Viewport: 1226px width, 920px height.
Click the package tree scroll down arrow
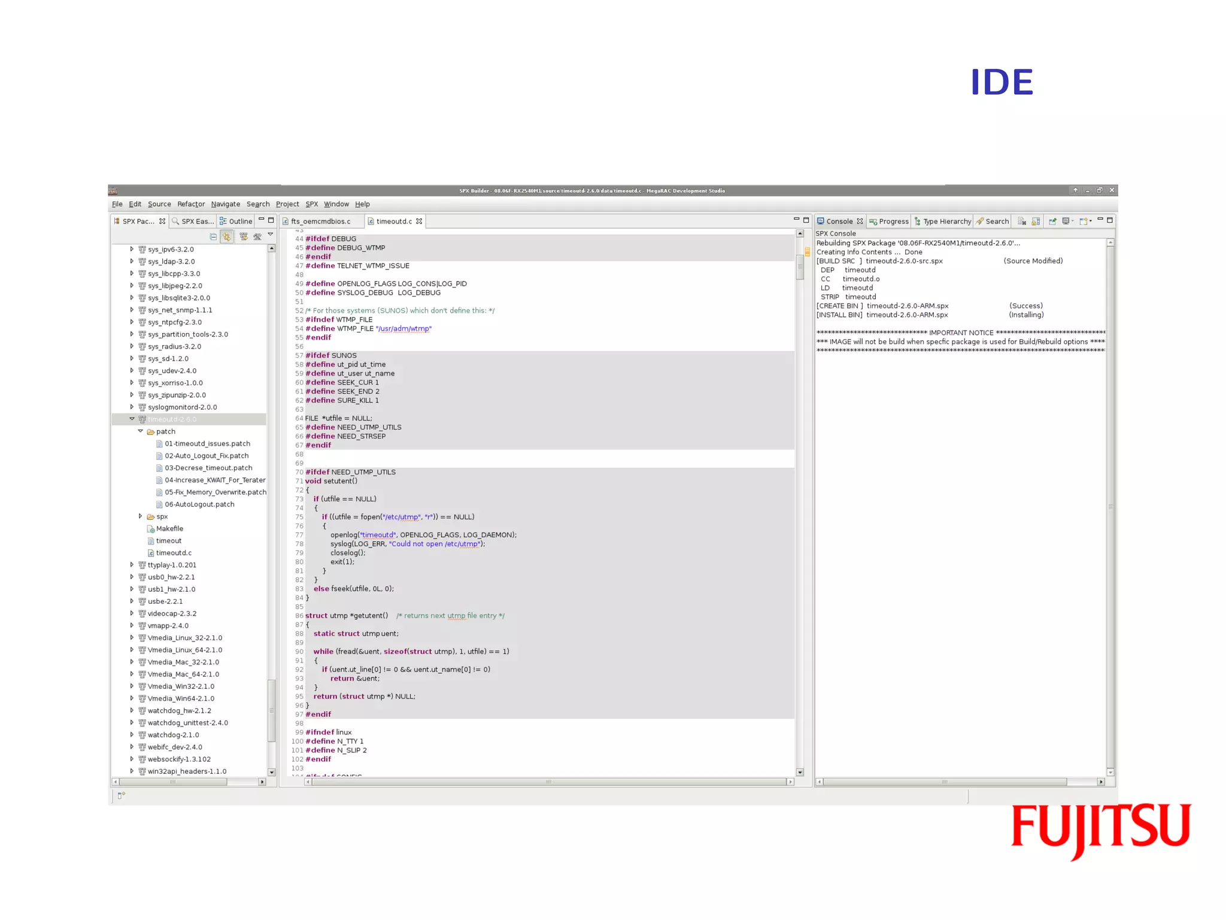pyautogui.click(x=271, y=772)
